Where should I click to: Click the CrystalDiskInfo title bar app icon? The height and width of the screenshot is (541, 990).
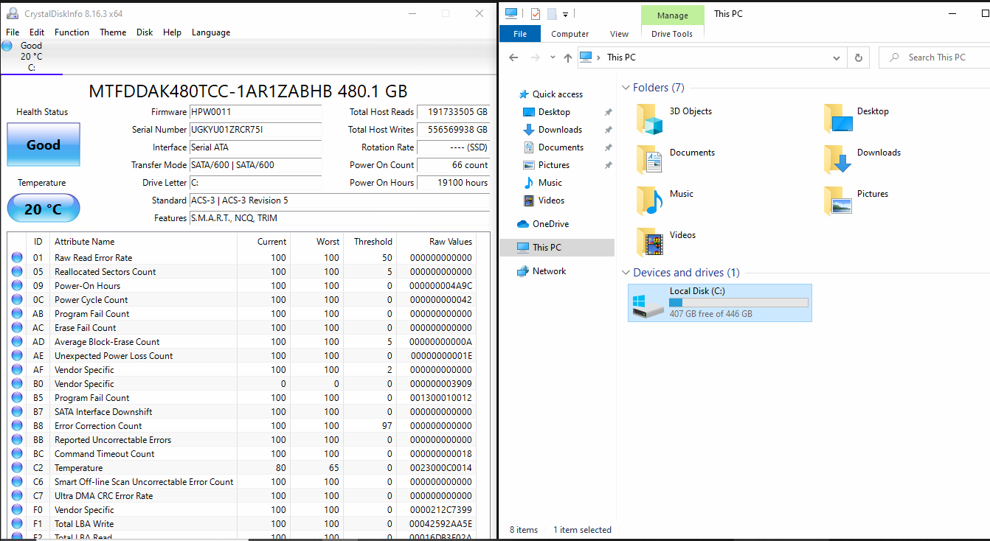coord(13,13)
